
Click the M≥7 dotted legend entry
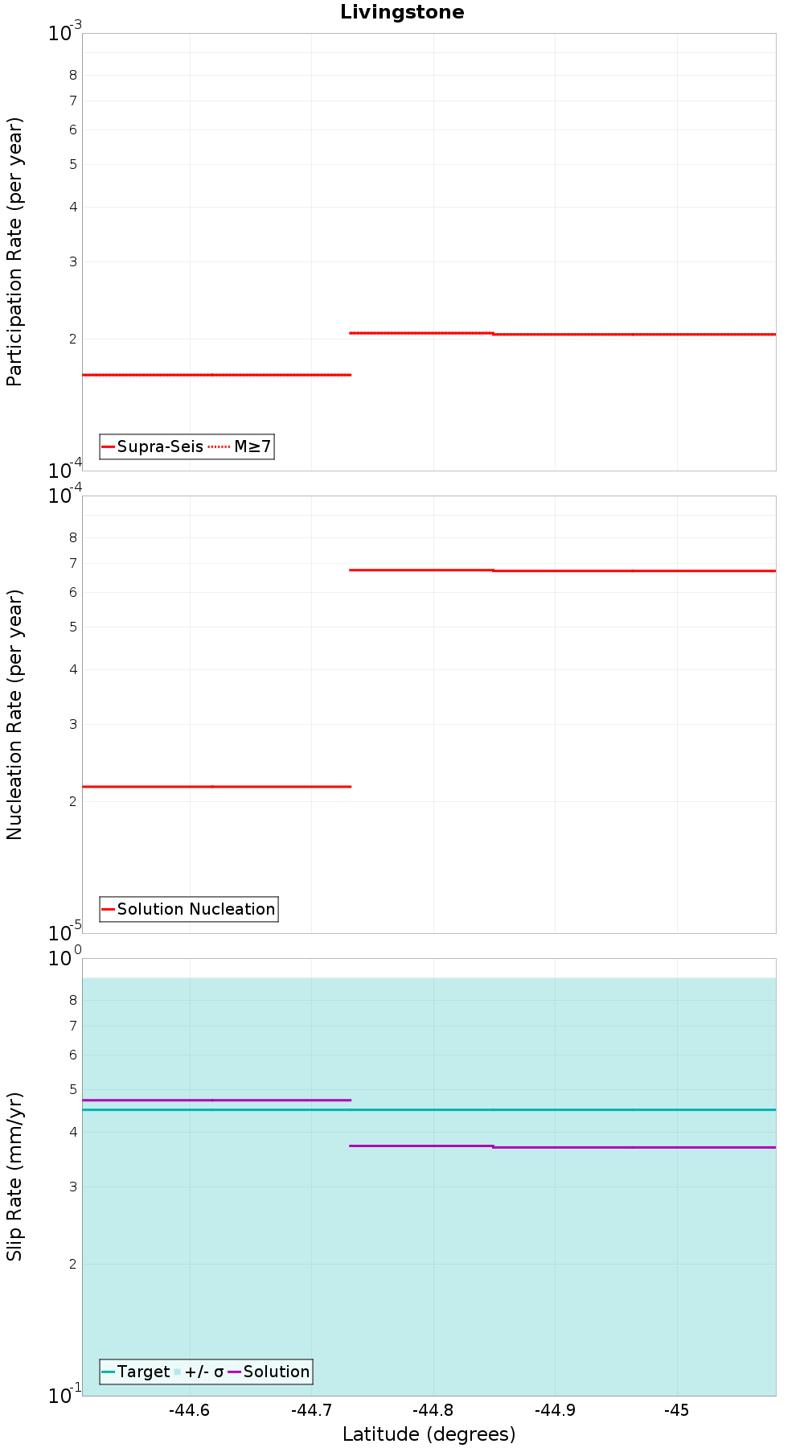(x=240, y=446)
